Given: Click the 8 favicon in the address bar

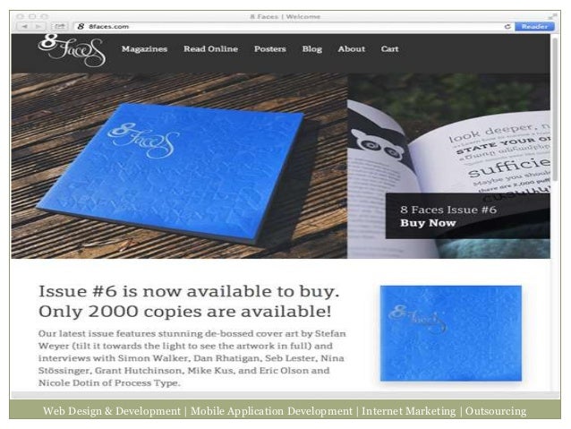Looking at the screenshot, I should [81, 27].
